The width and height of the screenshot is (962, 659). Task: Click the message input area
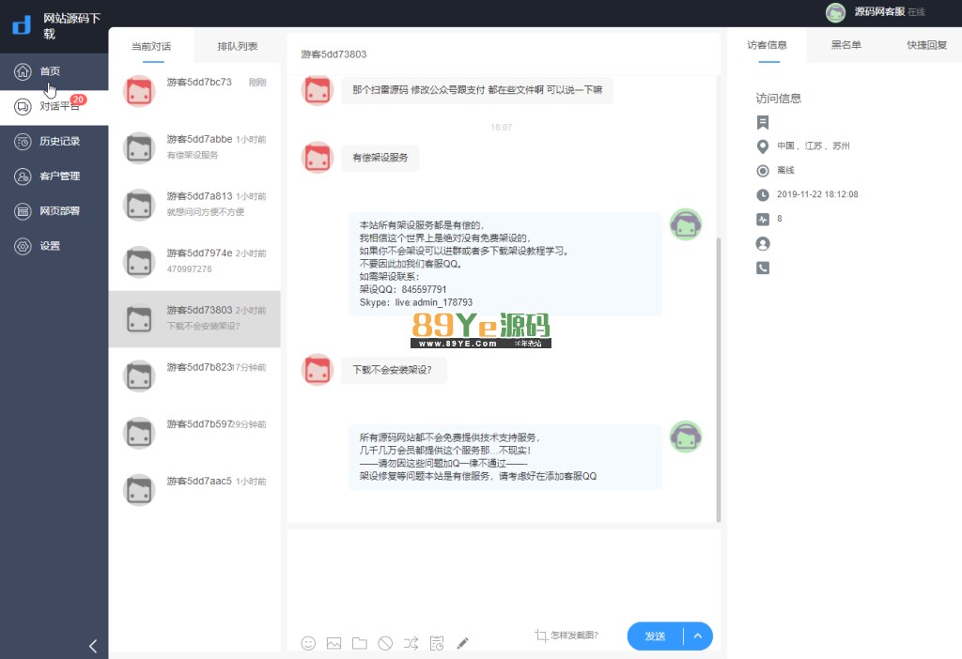coord(504,576)
